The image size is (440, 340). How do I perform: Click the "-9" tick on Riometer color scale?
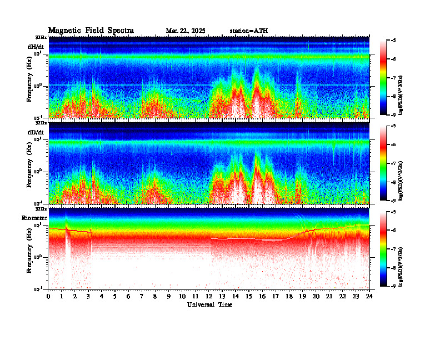point(393,286)
